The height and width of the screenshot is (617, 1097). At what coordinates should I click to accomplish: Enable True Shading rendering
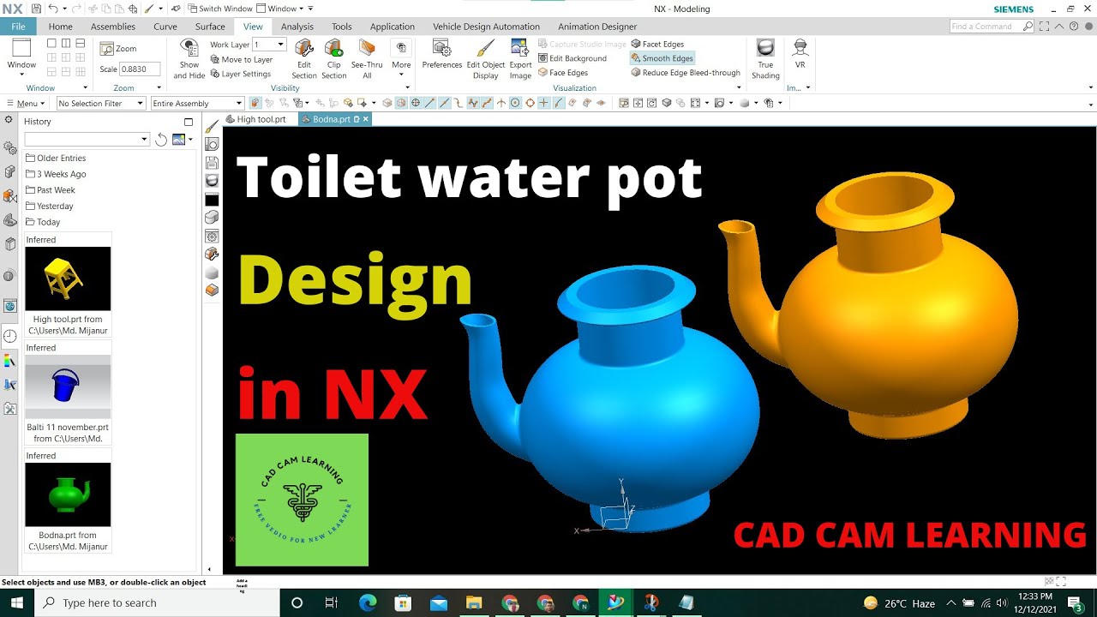pyautogui.click(x=765, y=59)
